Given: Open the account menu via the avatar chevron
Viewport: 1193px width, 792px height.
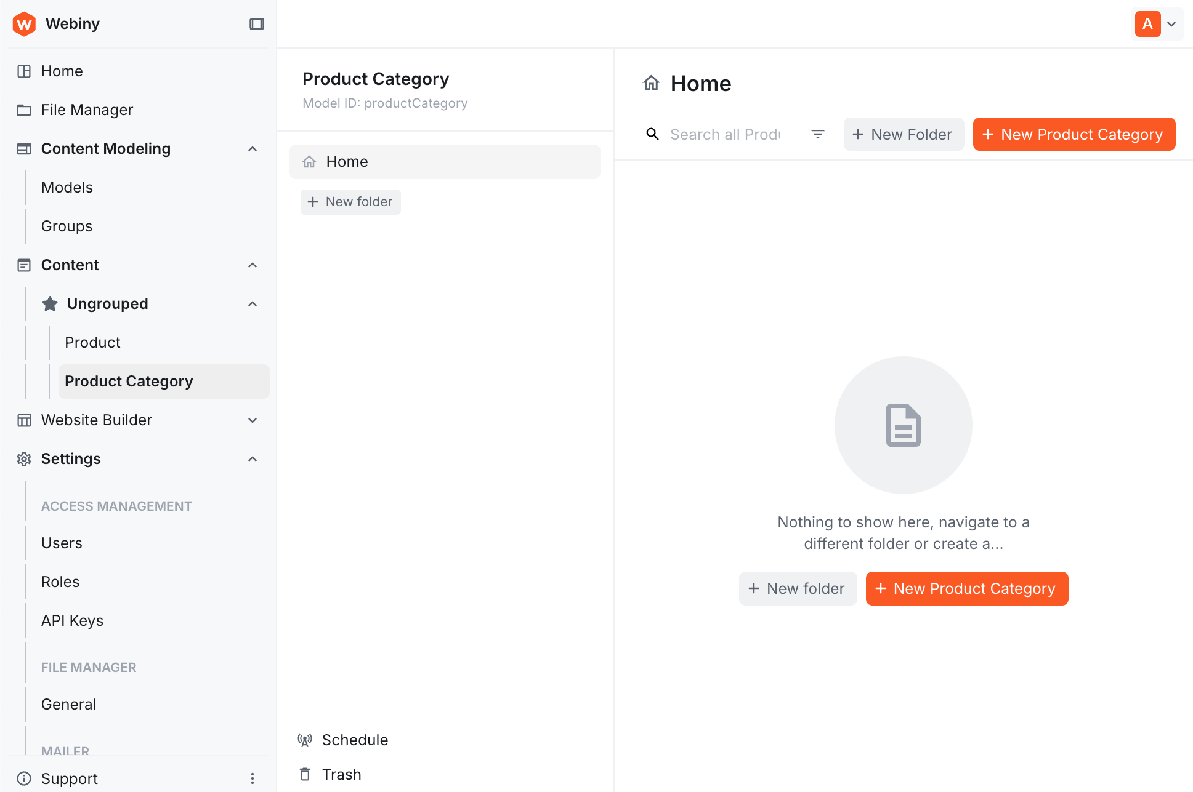Looking at the screenshot, I should point(1172,23).
